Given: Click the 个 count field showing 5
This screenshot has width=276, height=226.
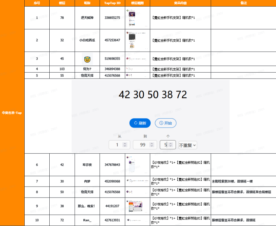Looking at the screenshot, I should 168,145.
